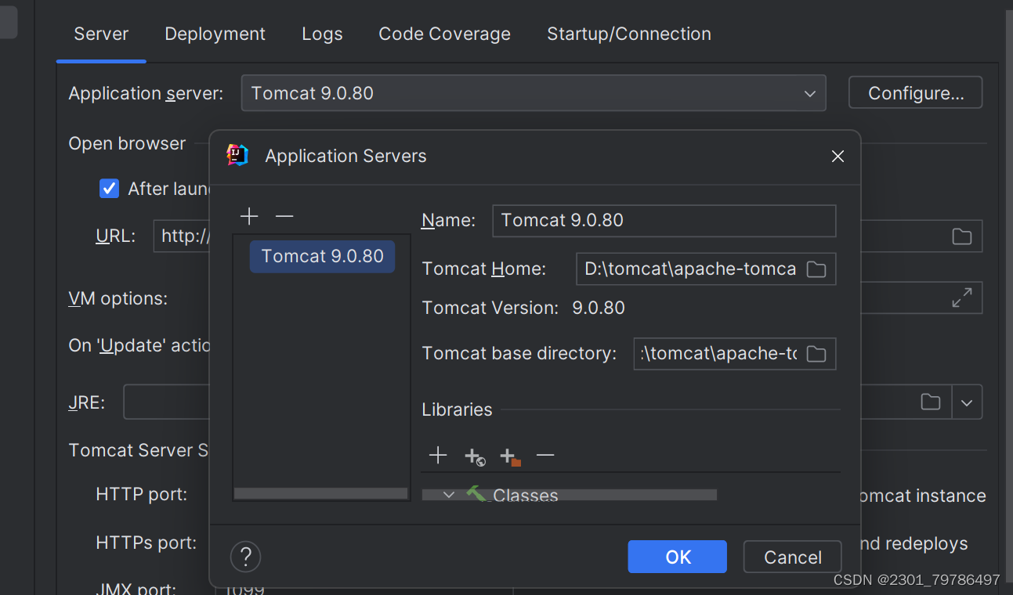Browse for Tomcat Home folder
1013x595 pixels.
point(816,269)
